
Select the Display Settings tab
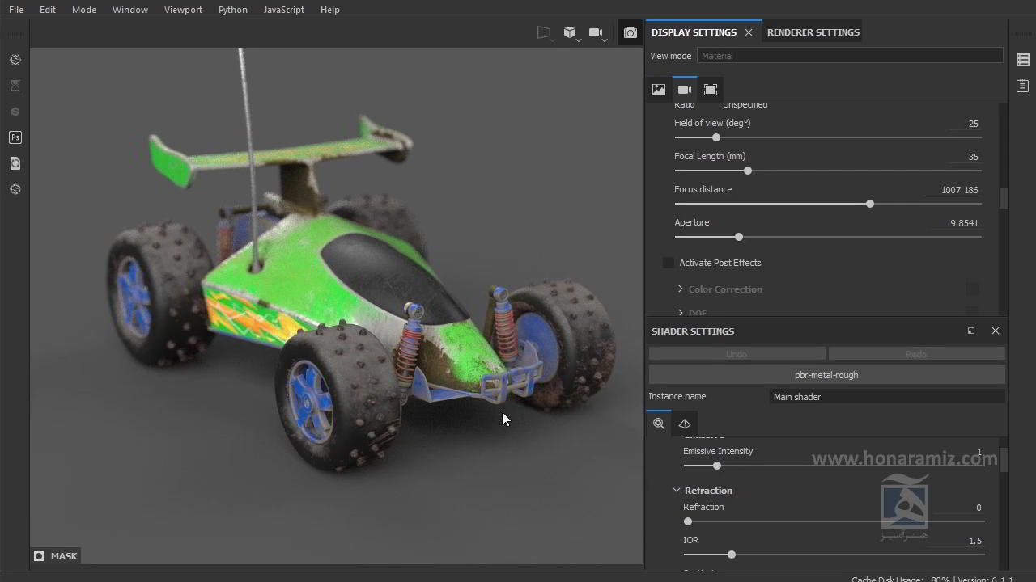[694, 32]
